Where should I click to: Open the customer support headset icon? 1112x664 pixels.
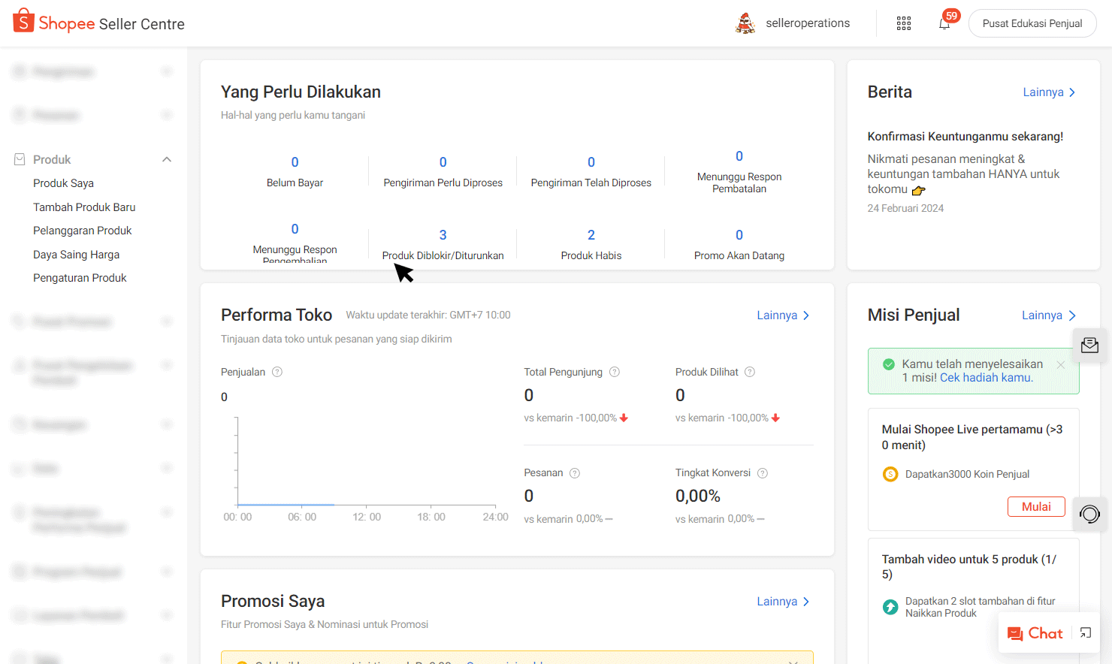click(x=1089, y=514)
